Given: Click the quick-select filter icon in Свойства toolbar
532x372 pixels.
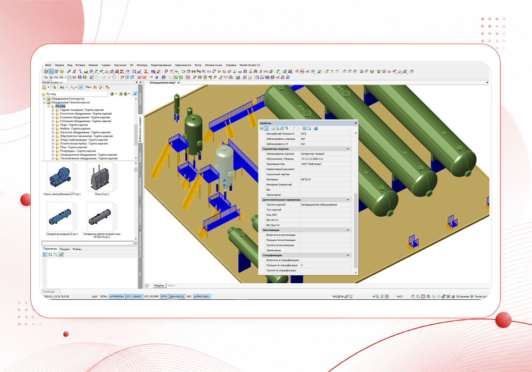Looking at the screenshot, I should 287,129.
